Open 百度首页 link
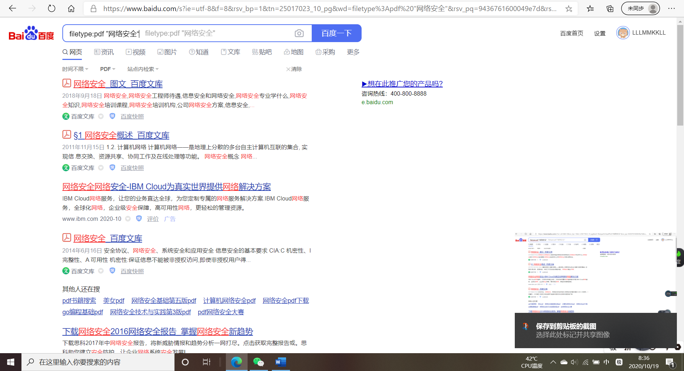This screenshot has width=684, height=371. point(572,33)
